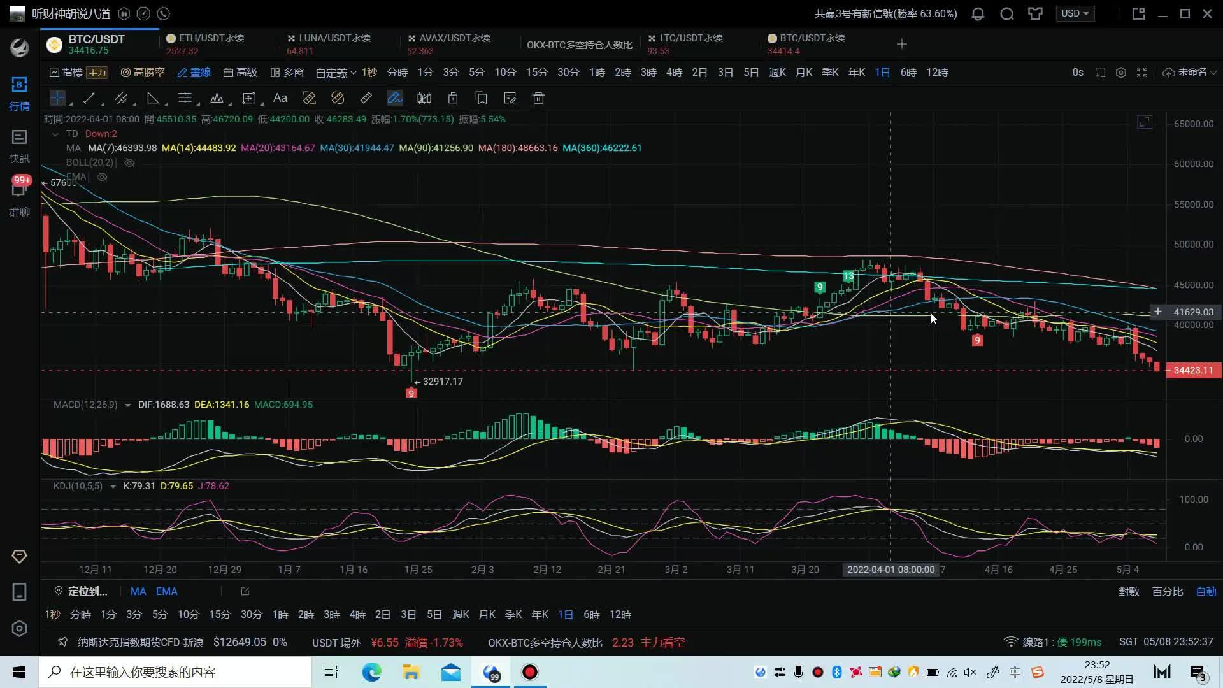This screenshot has width=1223, height=688.
Task: Select the Aa text annotation tool
Action: (280, 98)
